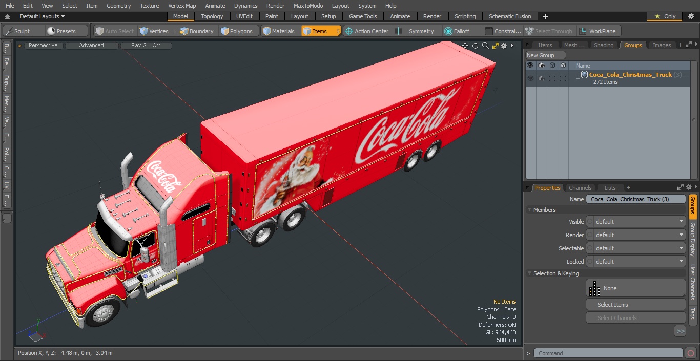The height and width of the screenshot is (361, 700).
Task: Open the Constraints options
Action: 503,31
